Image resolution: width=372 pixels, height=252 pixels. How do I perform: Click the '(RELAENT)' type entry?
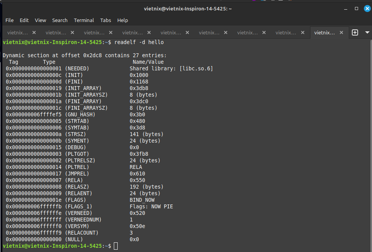click(x=79, y=194)
